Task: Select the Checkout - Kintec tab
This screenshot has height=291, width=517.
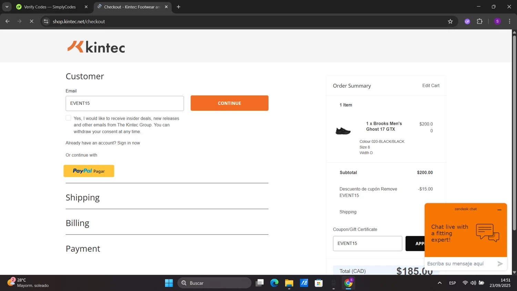Action: [132, 7]
